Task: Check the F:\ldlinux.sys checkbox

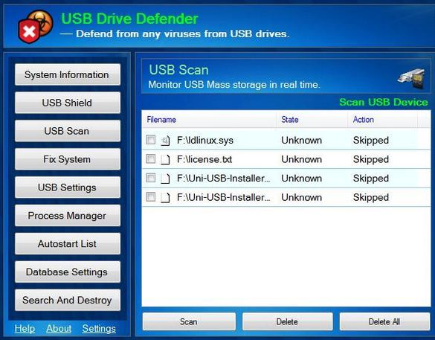Action: [151, 140]
